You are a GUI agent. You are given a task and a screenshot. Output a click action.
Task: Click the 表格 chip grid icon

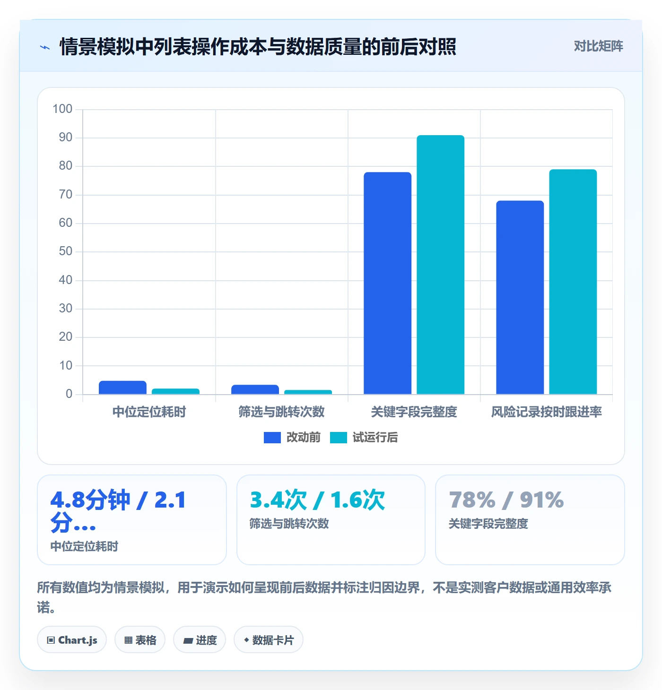click(128, 640)
